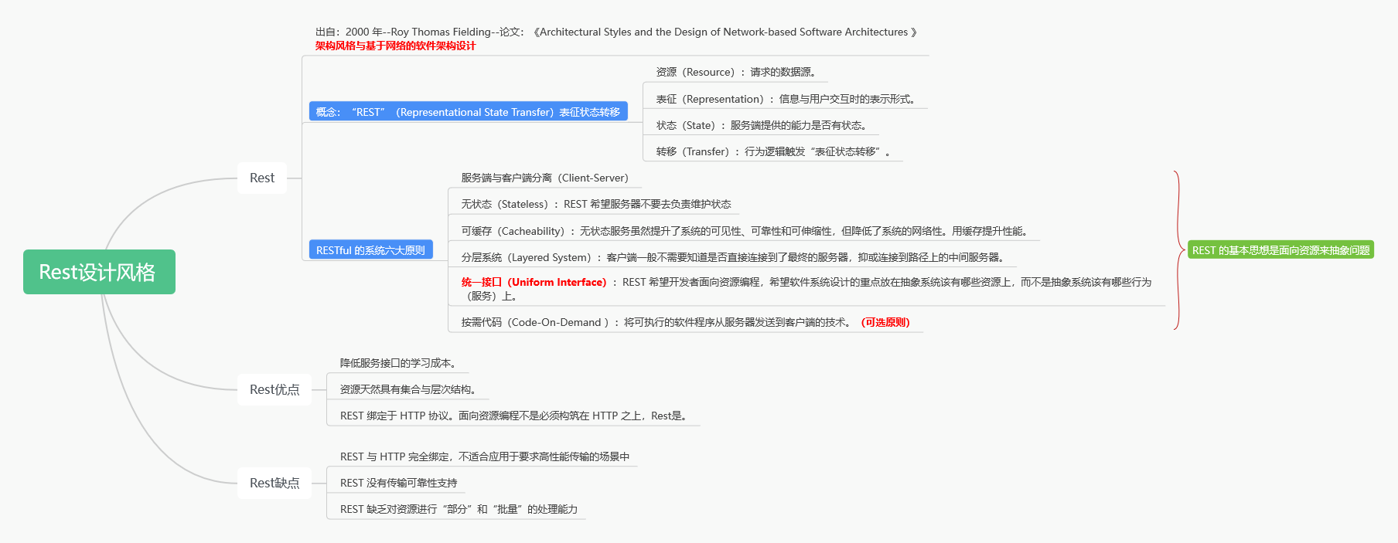Select the 可缓存 (Cacheability) principle node

pyautogui.click(x=744, y=231)
